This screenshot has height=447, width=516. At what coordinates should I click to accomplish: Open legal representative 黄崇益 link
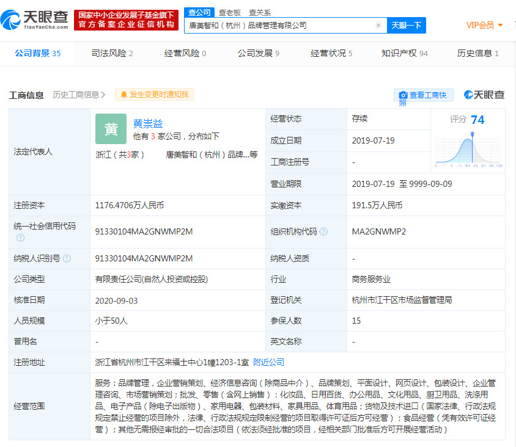148,124
